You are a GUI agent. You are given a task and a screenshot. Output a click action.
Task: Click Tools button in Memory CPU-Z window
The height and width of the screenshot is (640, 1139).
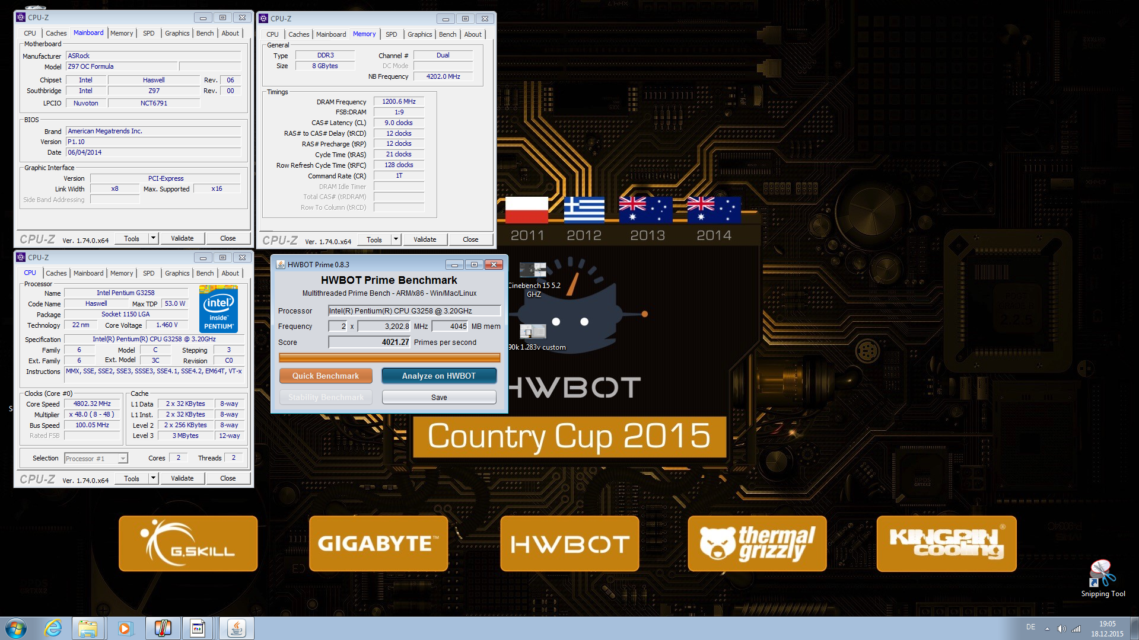[374, 239]
